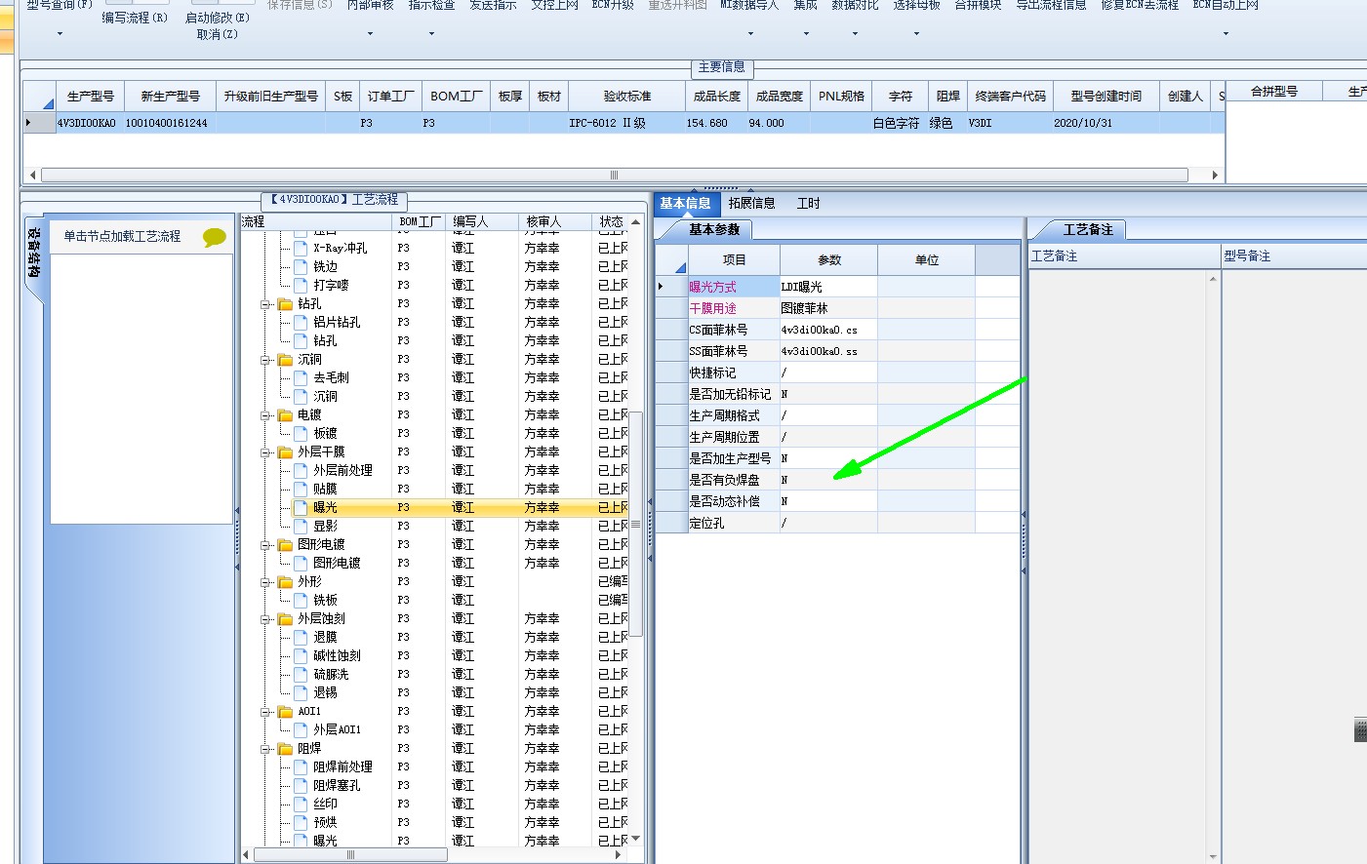Open the dropdown arrow under ECN自动上网

coord(1226,34)
